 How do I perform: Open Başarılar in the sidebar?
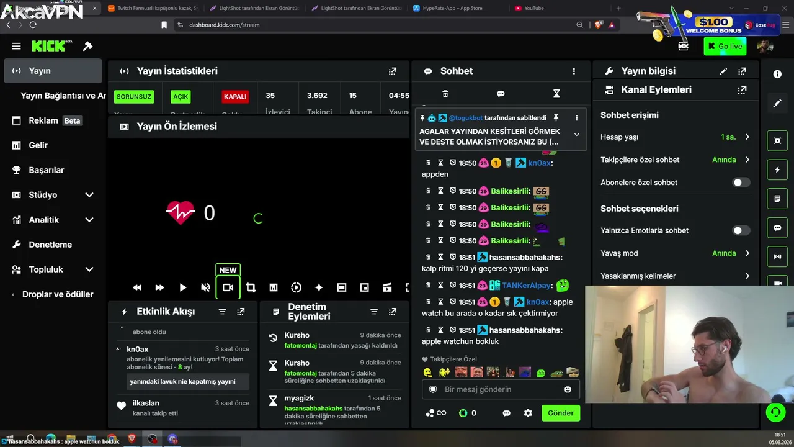[53, 170]
